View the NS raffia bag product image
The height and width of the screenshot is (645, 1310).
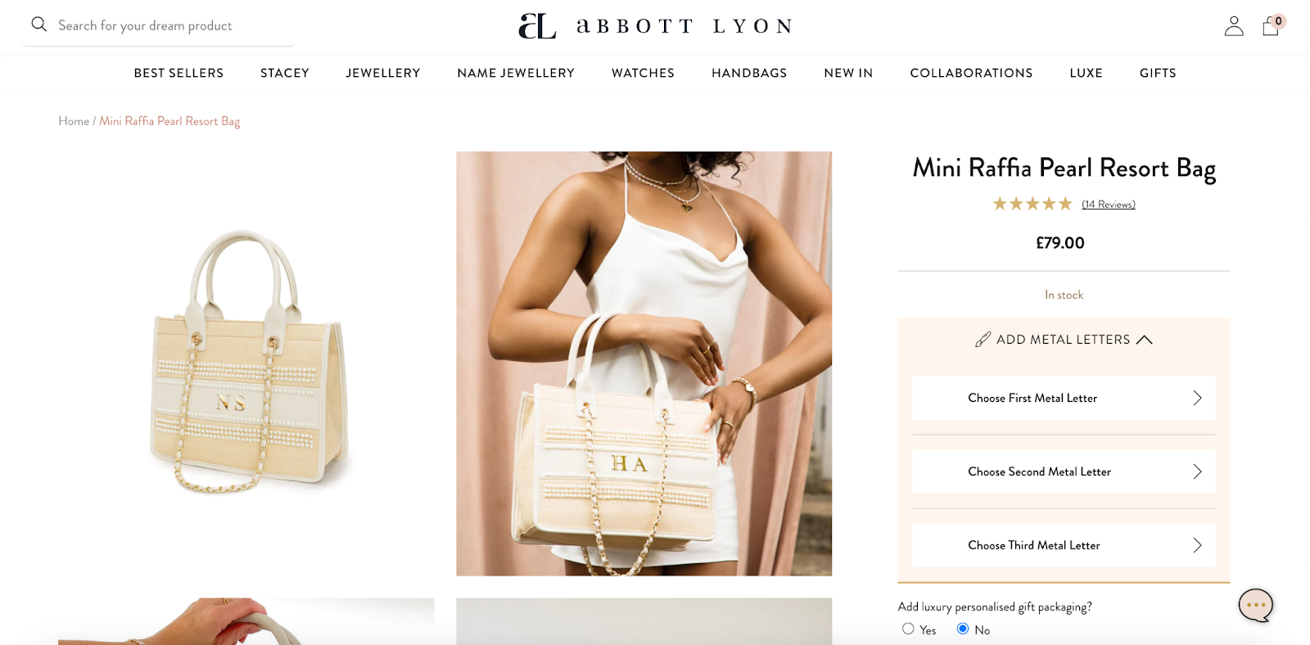[x=246, y=363]
